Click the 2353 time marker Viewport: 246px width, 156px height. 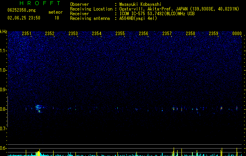point(73,34)
